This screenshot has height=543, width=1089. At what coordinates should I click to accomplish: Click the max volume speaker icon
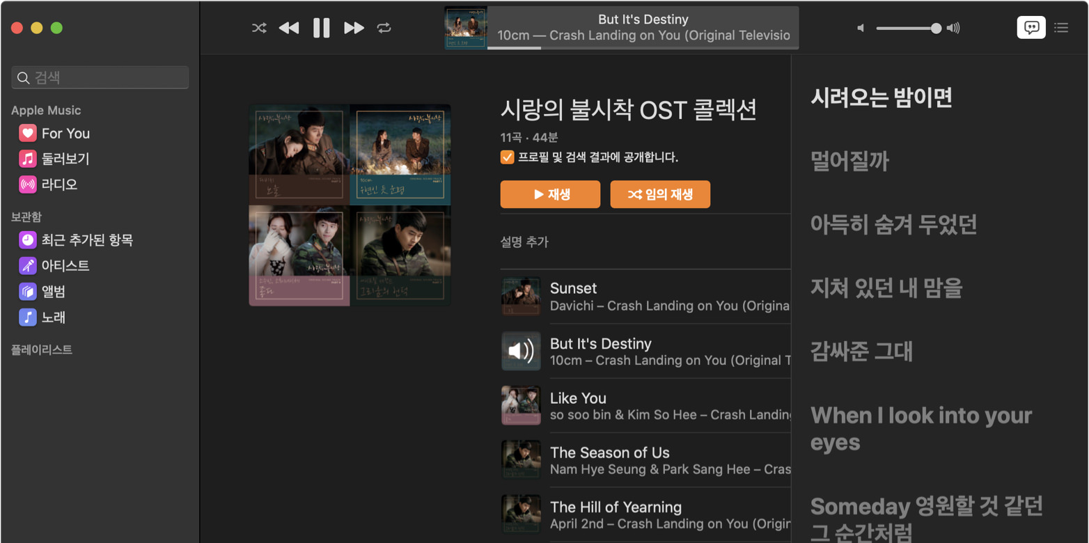click(954, 28)
